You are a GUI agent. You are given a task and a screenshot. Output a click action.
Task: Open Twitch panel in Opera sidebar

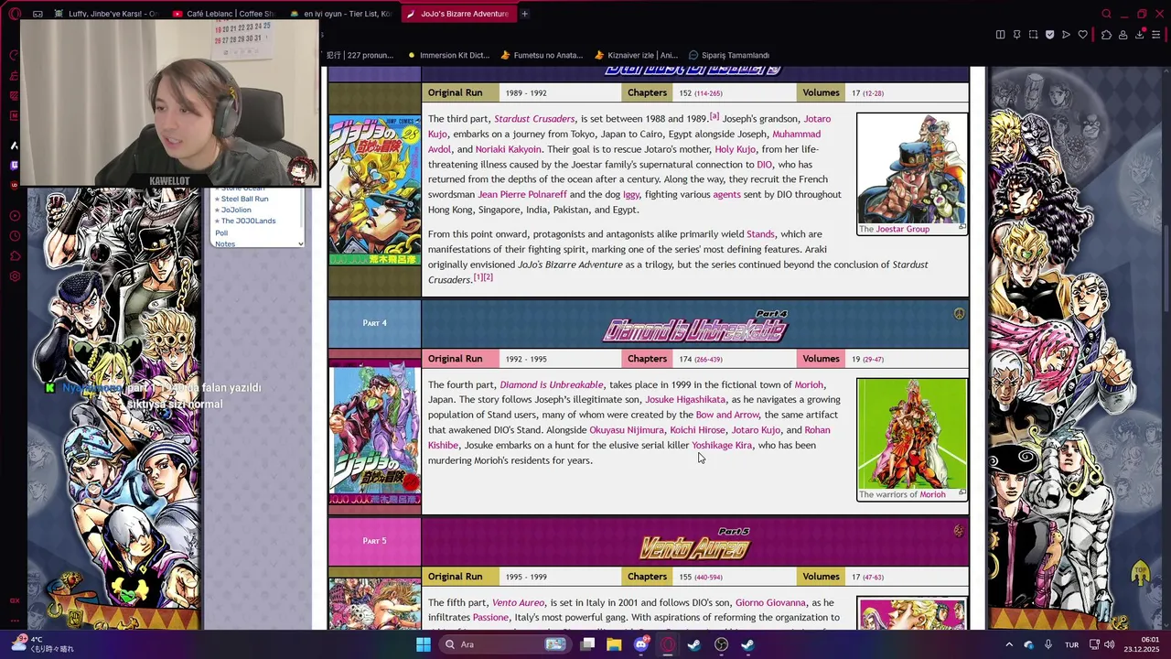pyautogui.click(x=15, y=166)
